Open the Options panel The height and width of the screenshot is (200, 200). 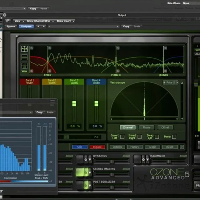(117, 147)
